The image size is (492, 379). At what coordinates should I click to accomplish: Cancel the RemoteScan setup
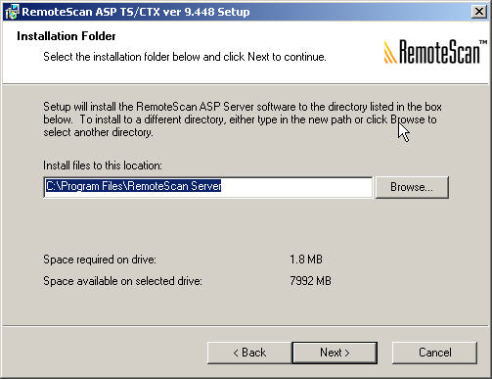point(434,353)
